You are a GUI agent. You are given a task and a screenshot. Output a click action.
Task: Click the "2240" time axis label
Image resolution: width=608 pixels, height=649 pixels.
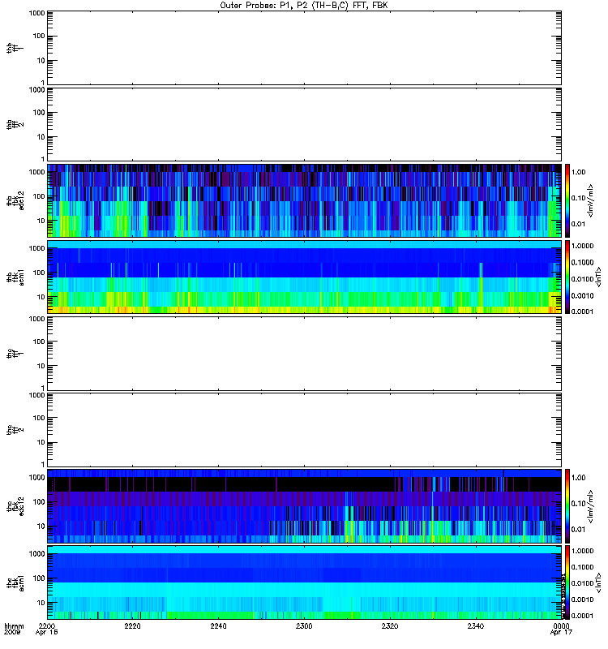(x=218, y=625)
